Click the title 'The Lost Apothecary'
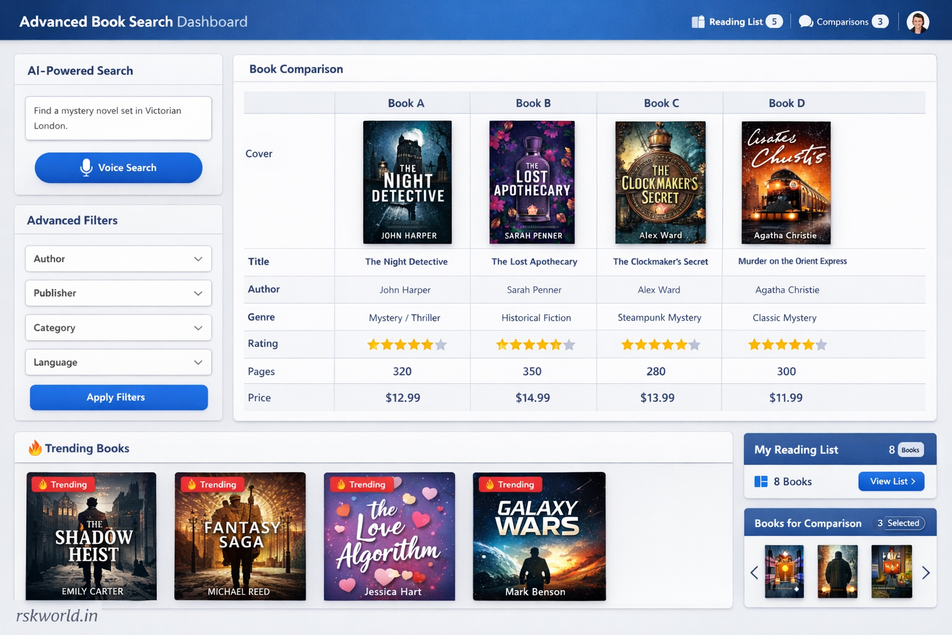 click(534, 262)
